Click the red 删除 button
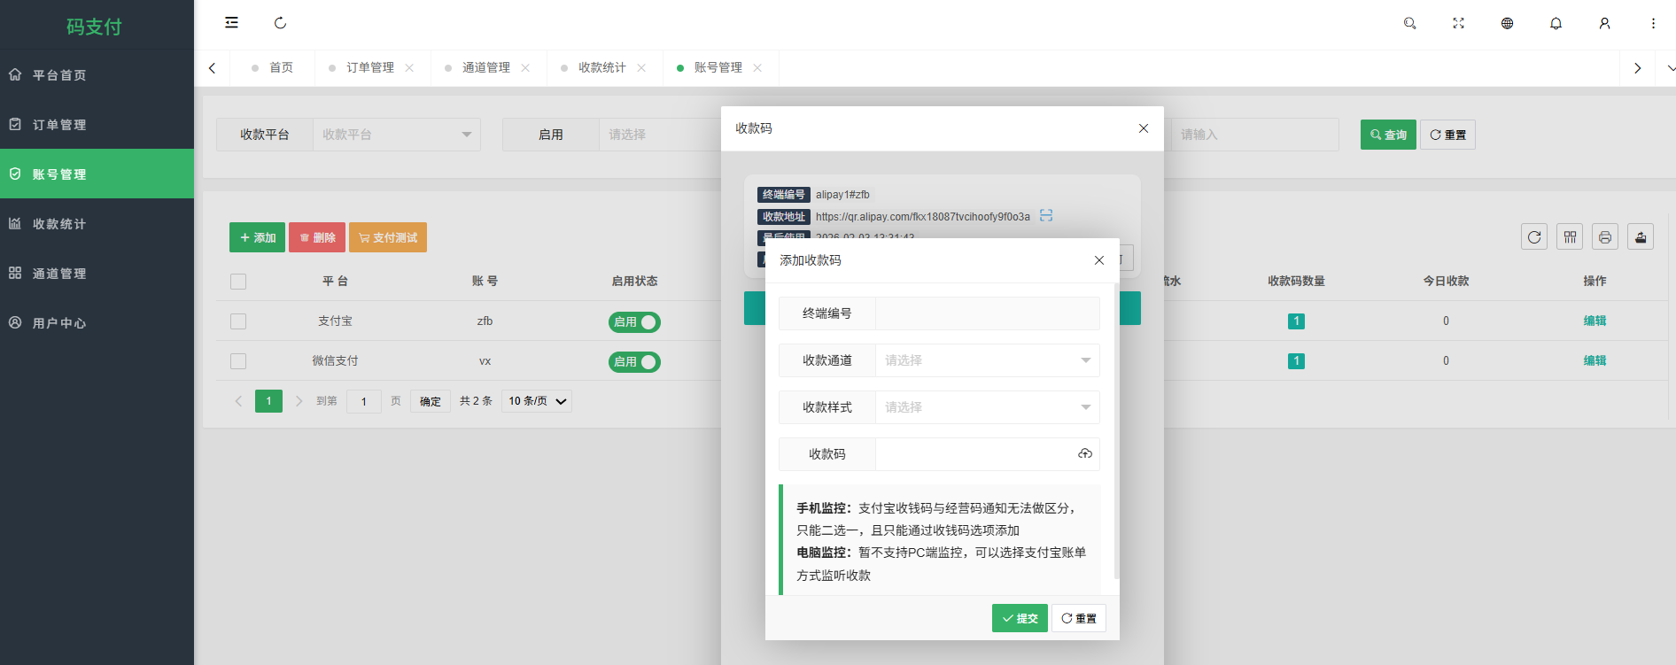The width and height of the screenshot is (1676, 665). (317, 237)
